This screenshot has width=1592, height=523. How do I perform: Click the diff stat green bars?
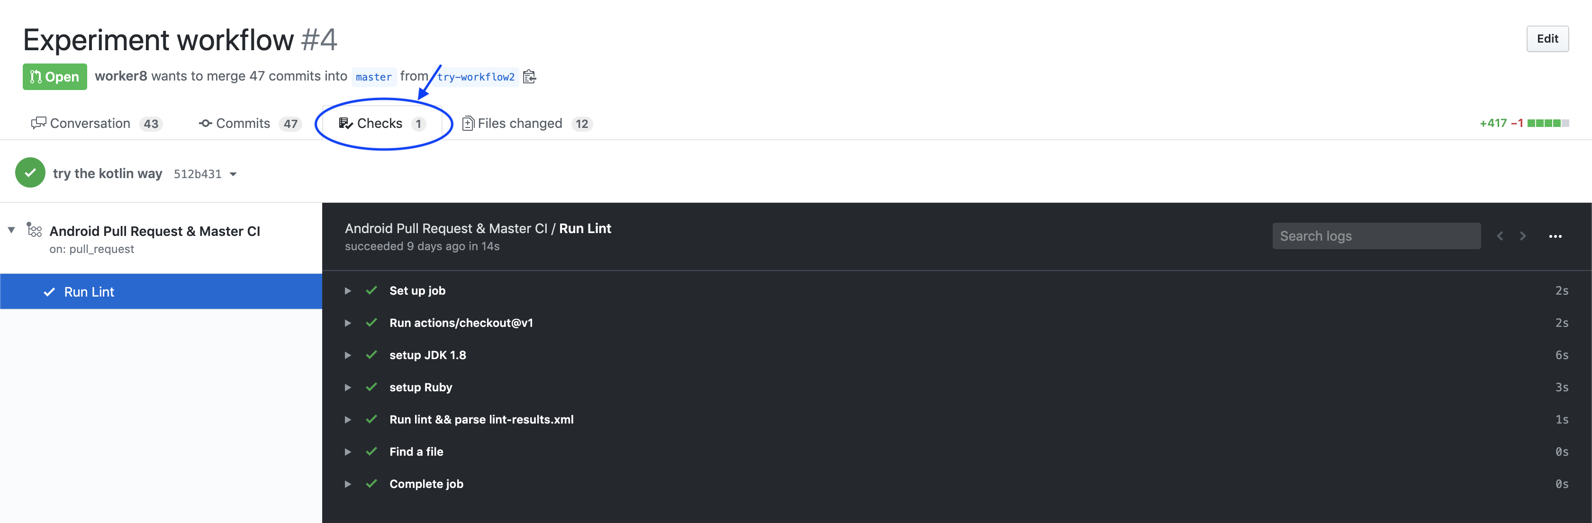tap(1547, 123)
